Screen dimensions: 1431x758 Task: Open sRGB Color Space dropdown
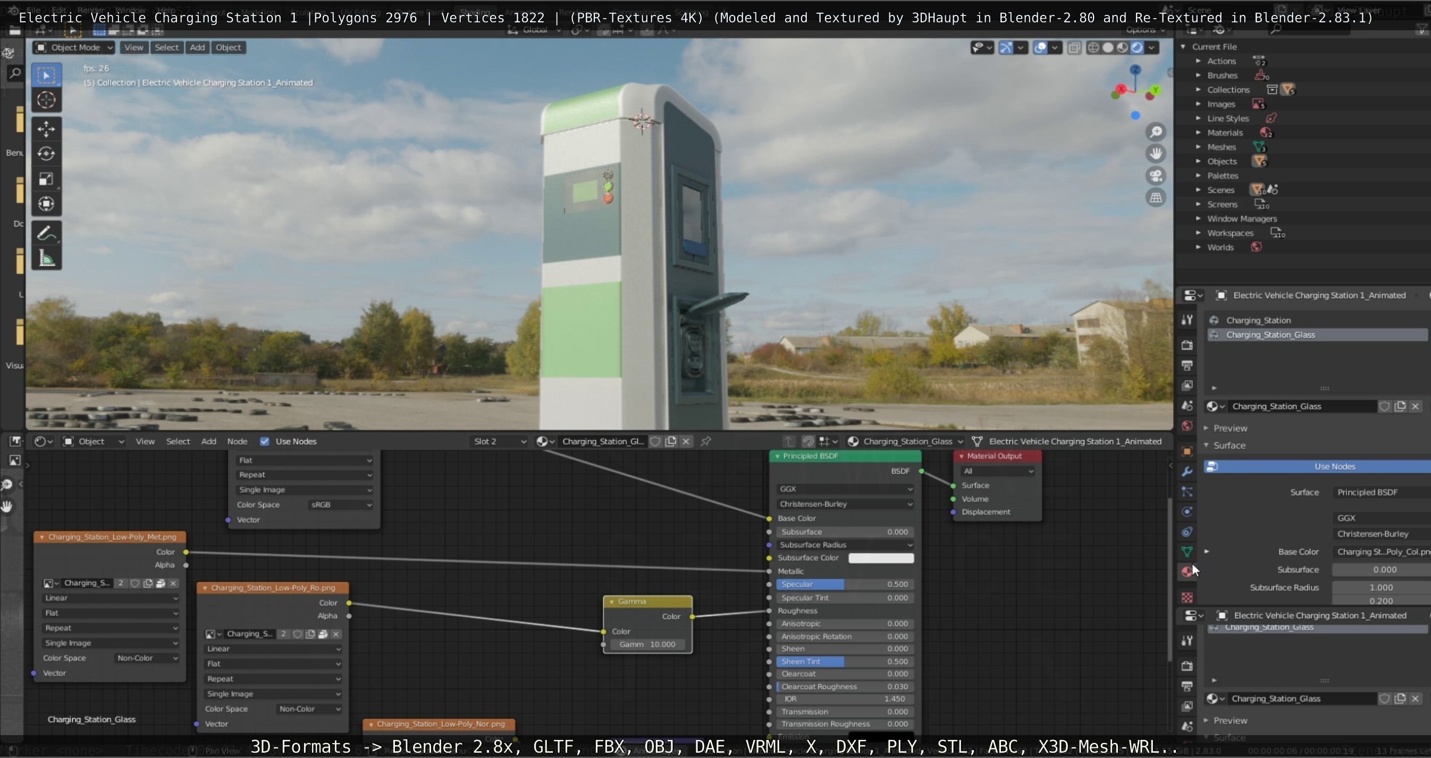click(340, 505)
